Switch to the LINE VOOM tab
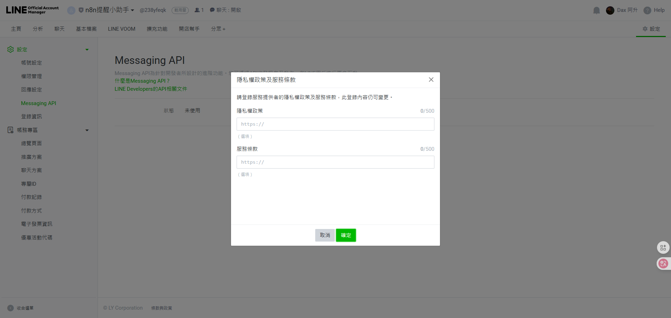The width and height of the screenshot is (671, 318). (121, 29)
